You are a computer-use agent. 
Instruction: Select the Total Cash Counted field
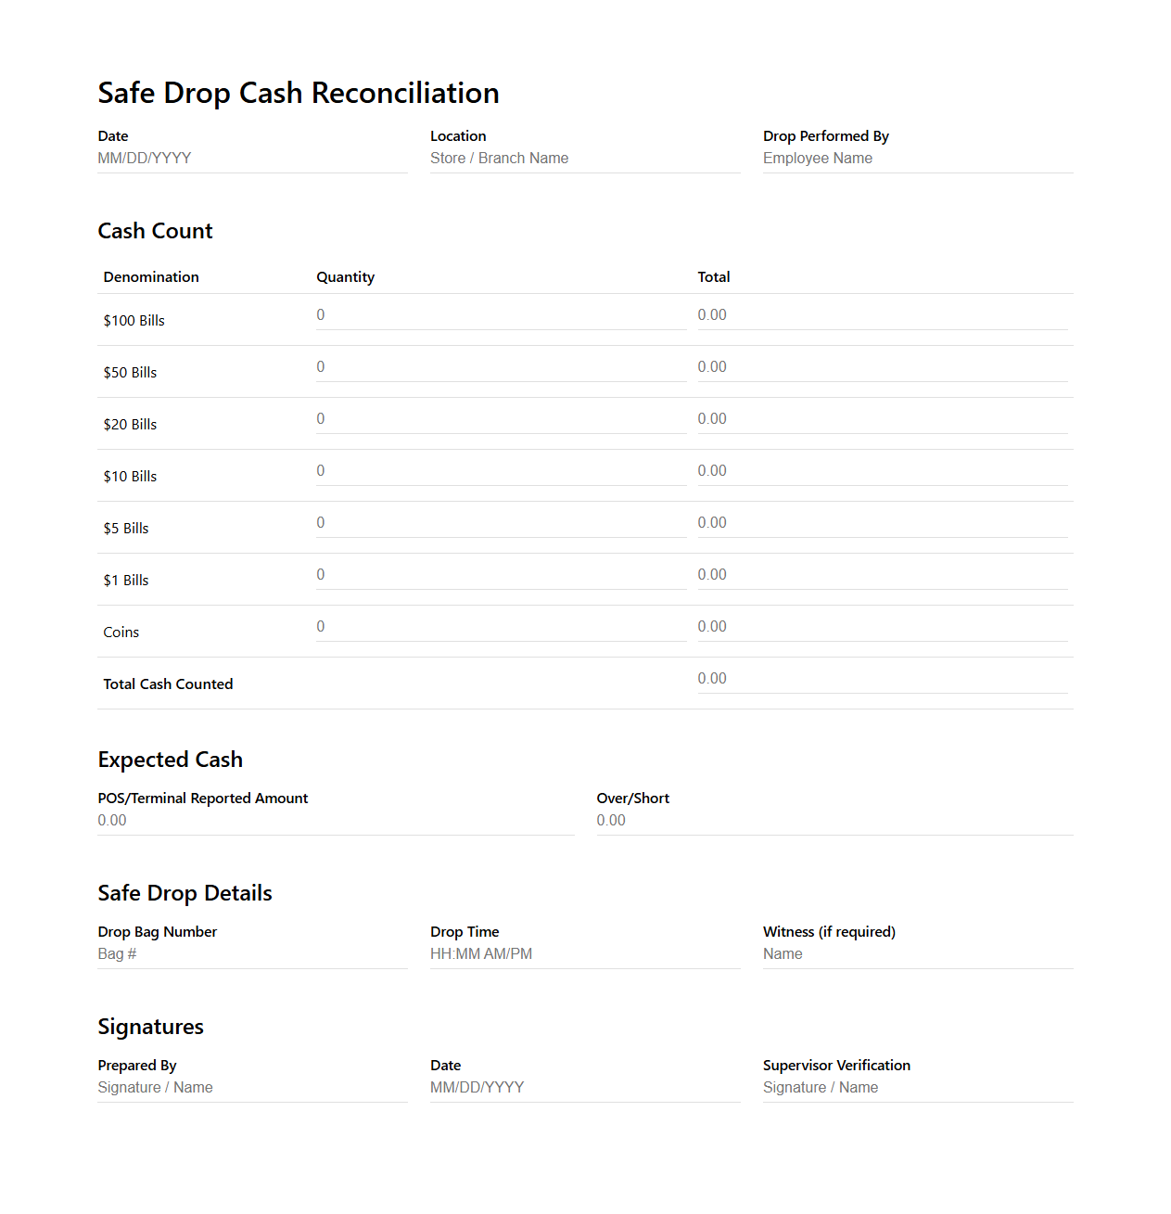[881, 678]
